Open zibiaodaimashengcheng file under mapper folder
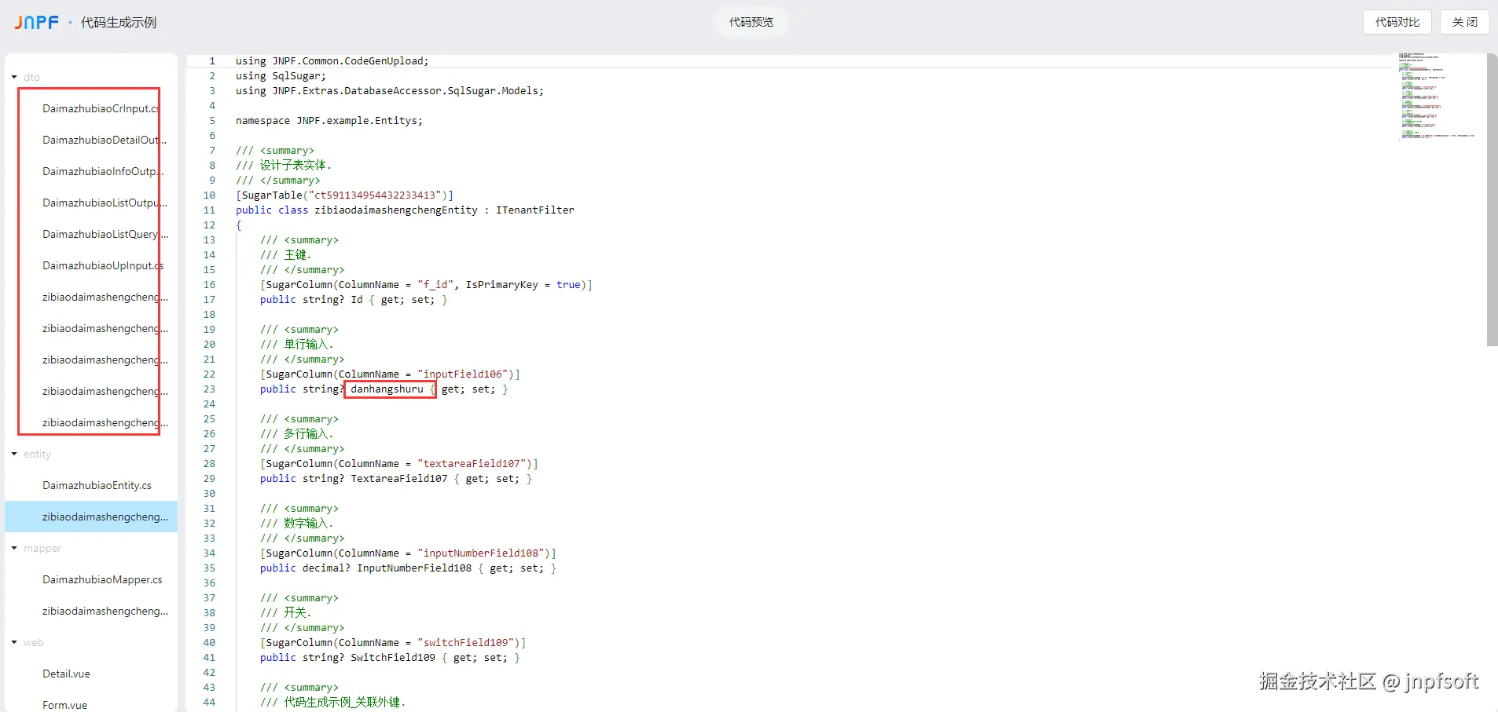The image size is (1498, 712). click(91, 611)
